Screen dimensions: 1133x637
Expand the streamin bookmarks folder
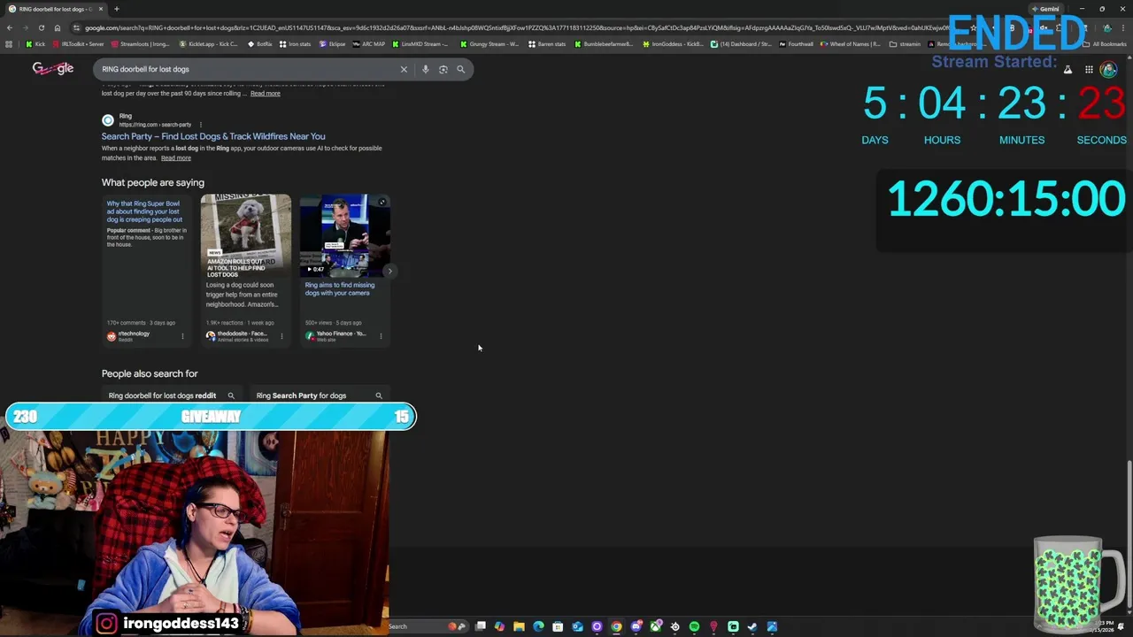pyautogui.click(x=905, y=43)
